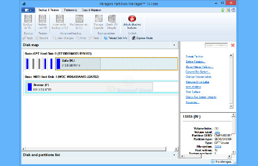This screenshot has width=258, height=166.
Task: Click Move/Resize Partition link
Action: point(199,67)
